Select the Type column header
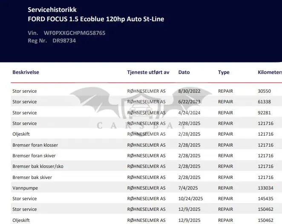The image size is (282, 224). [x=224, y=72]
